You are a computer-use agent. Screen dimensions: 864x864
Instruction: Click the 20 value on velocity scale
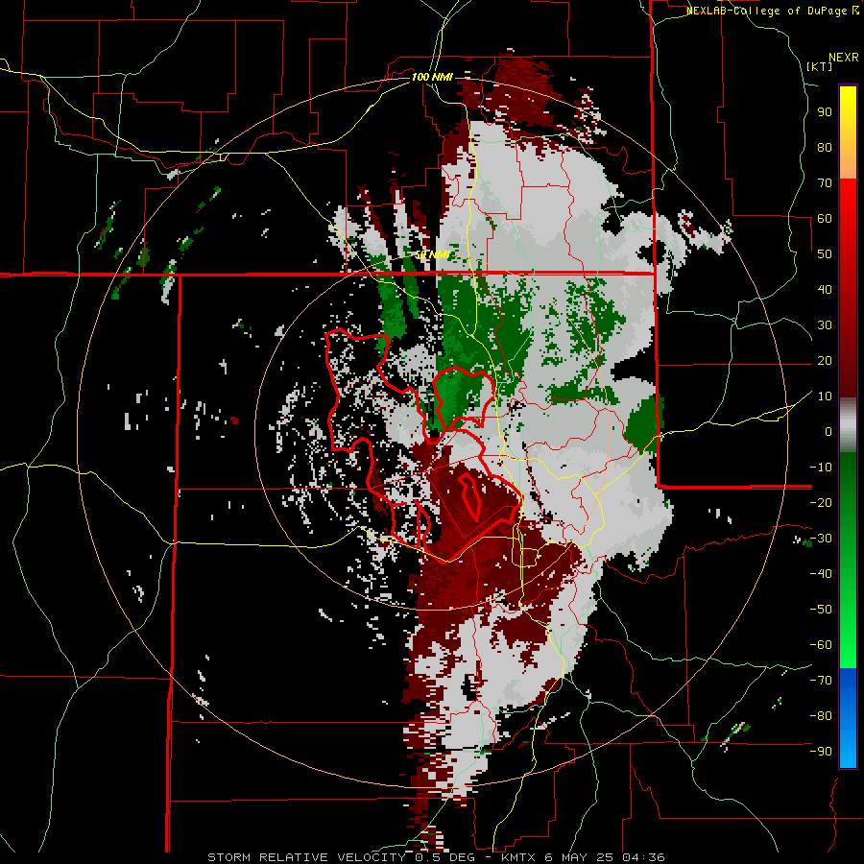point(825,360)
